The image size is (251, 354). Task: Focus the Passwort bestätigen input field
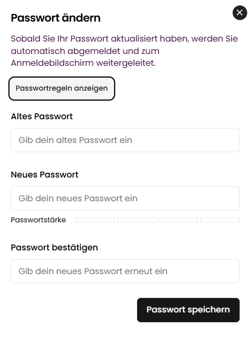click(x=125, y=271)
